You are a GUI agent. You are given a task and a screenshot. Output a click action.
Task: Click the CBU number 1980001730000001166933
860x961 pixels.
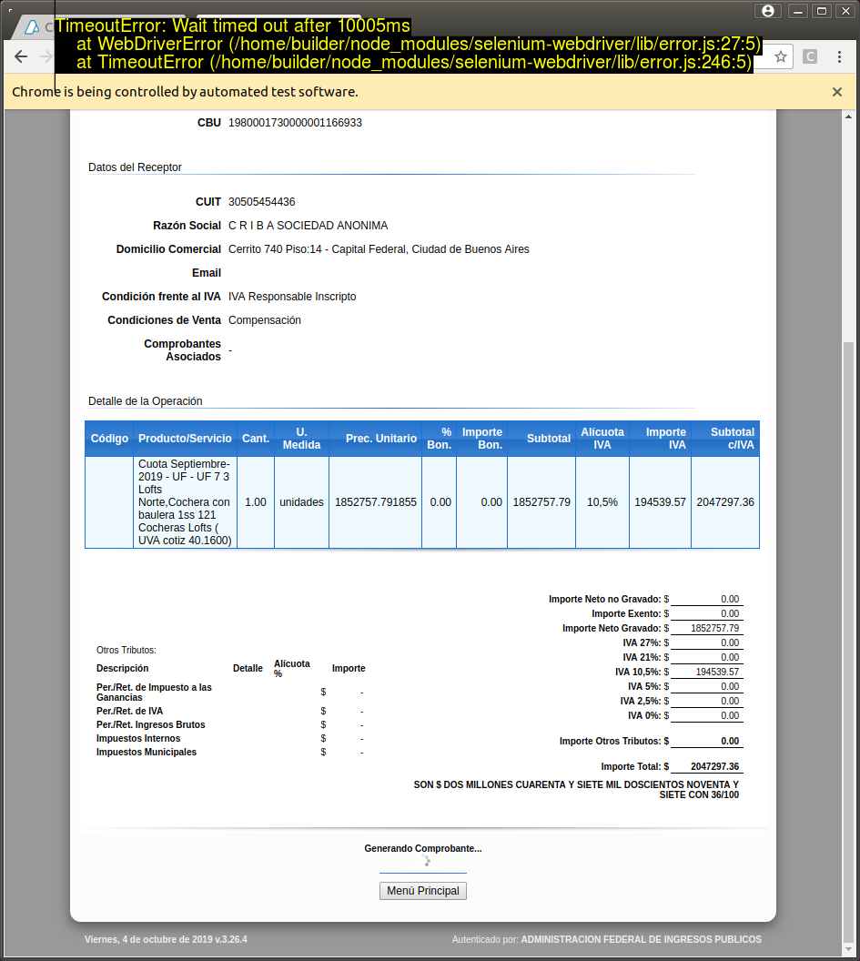[x=295, y=123]
